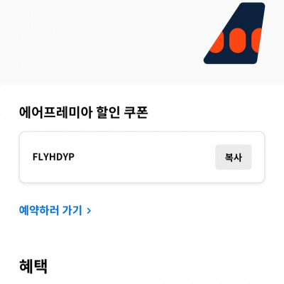
Task: Click the right orange oval on the tail logo
Action: (256, 40)
